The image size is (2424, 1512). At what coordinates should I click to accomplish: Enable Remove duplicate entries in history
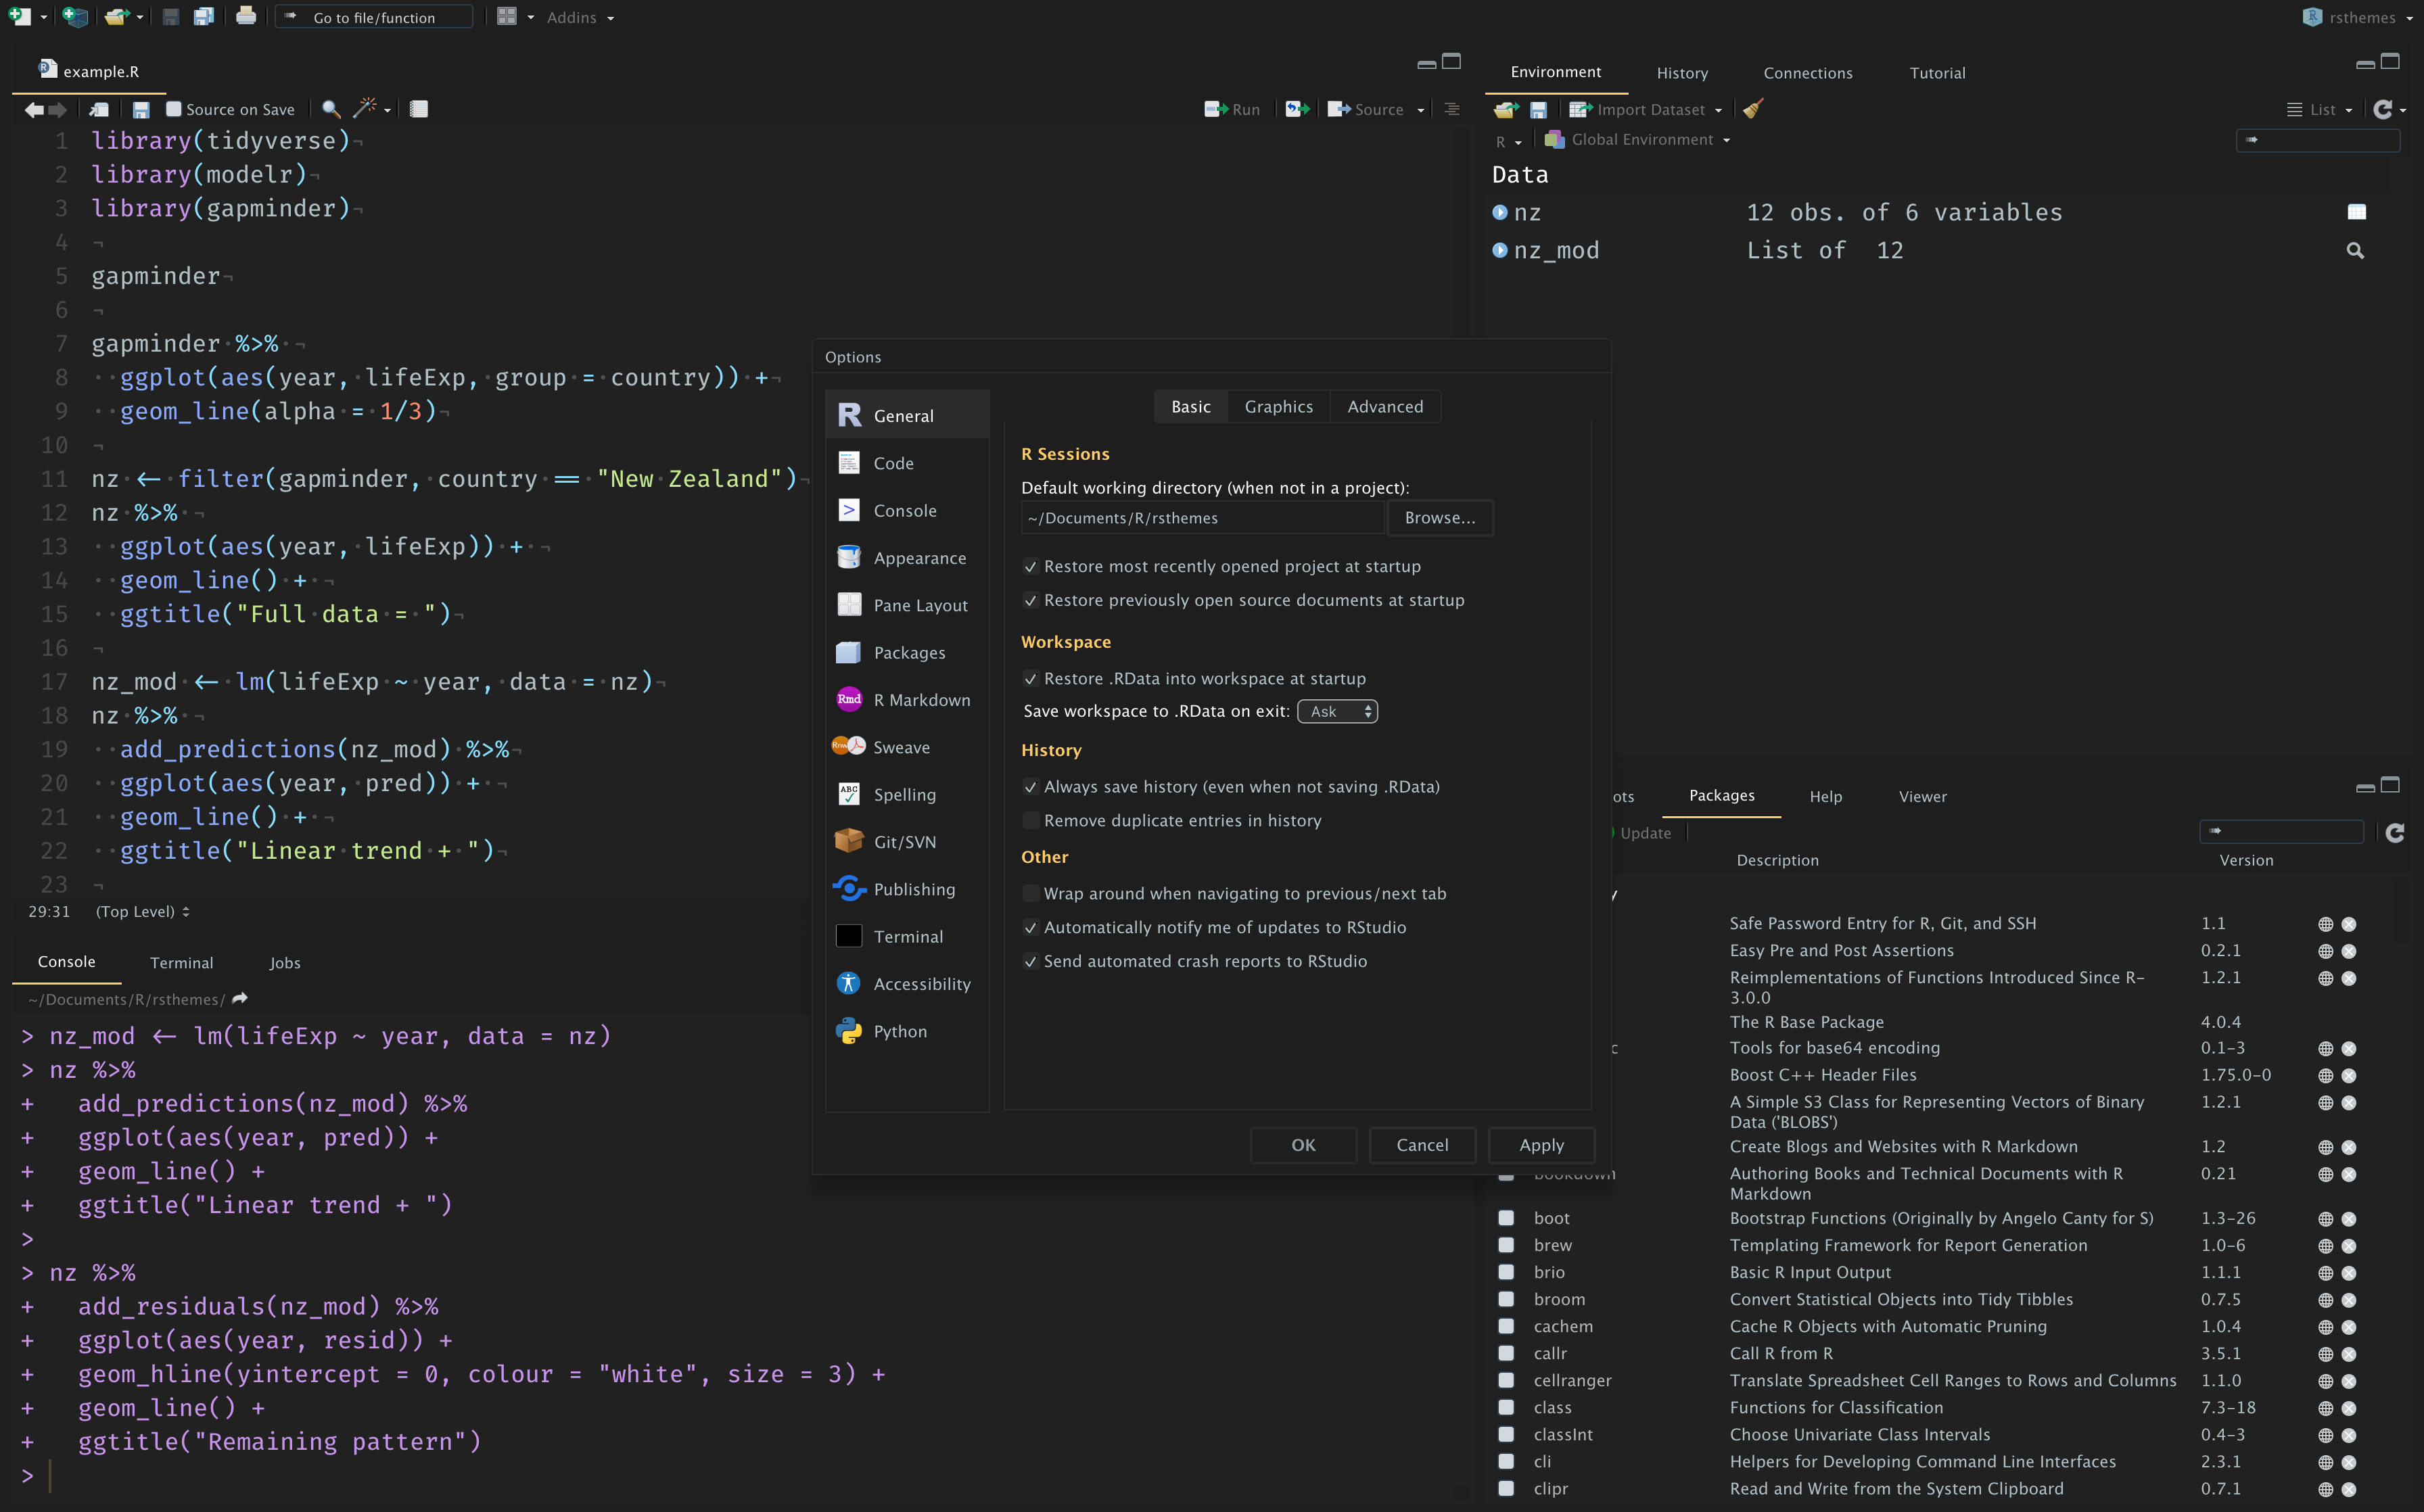(x=1031, y=821)
